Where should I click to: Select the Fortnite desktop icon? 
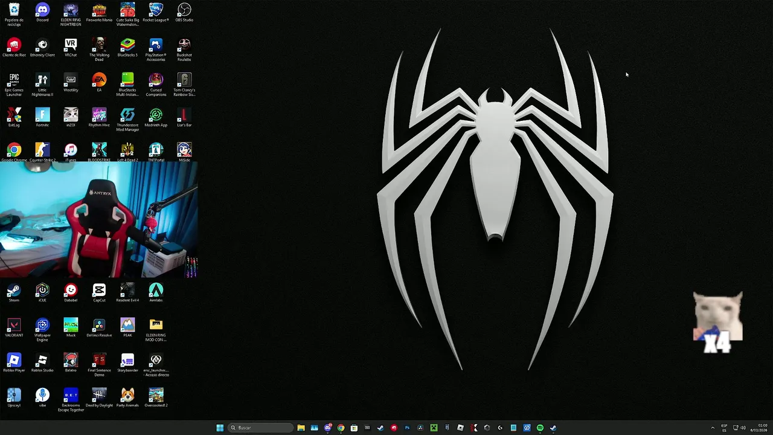pos(42,118)
